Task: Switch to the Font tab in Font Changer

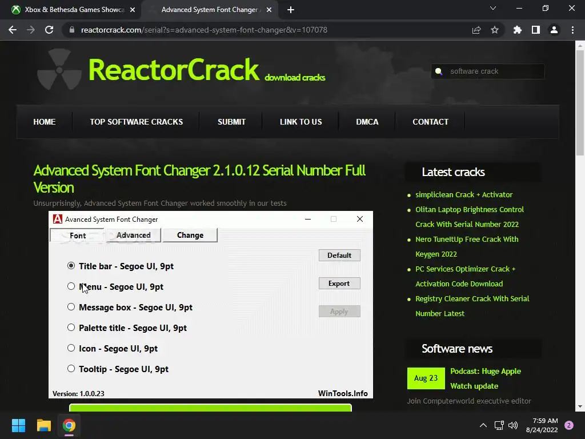Action: [x=77, y=235]
